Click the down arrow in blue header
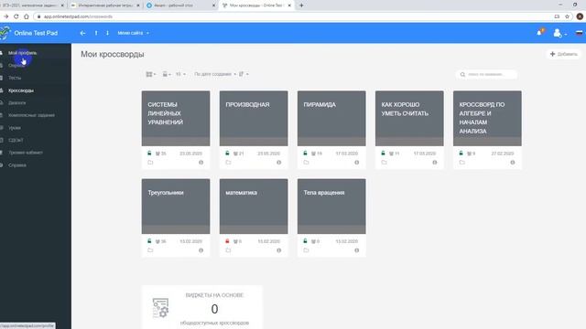 pyautogui.click(x=107, y=33)
